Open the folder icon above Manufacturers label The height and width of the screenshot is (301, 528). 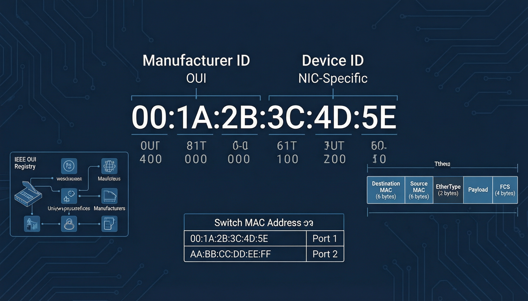(x=109, y=196)
